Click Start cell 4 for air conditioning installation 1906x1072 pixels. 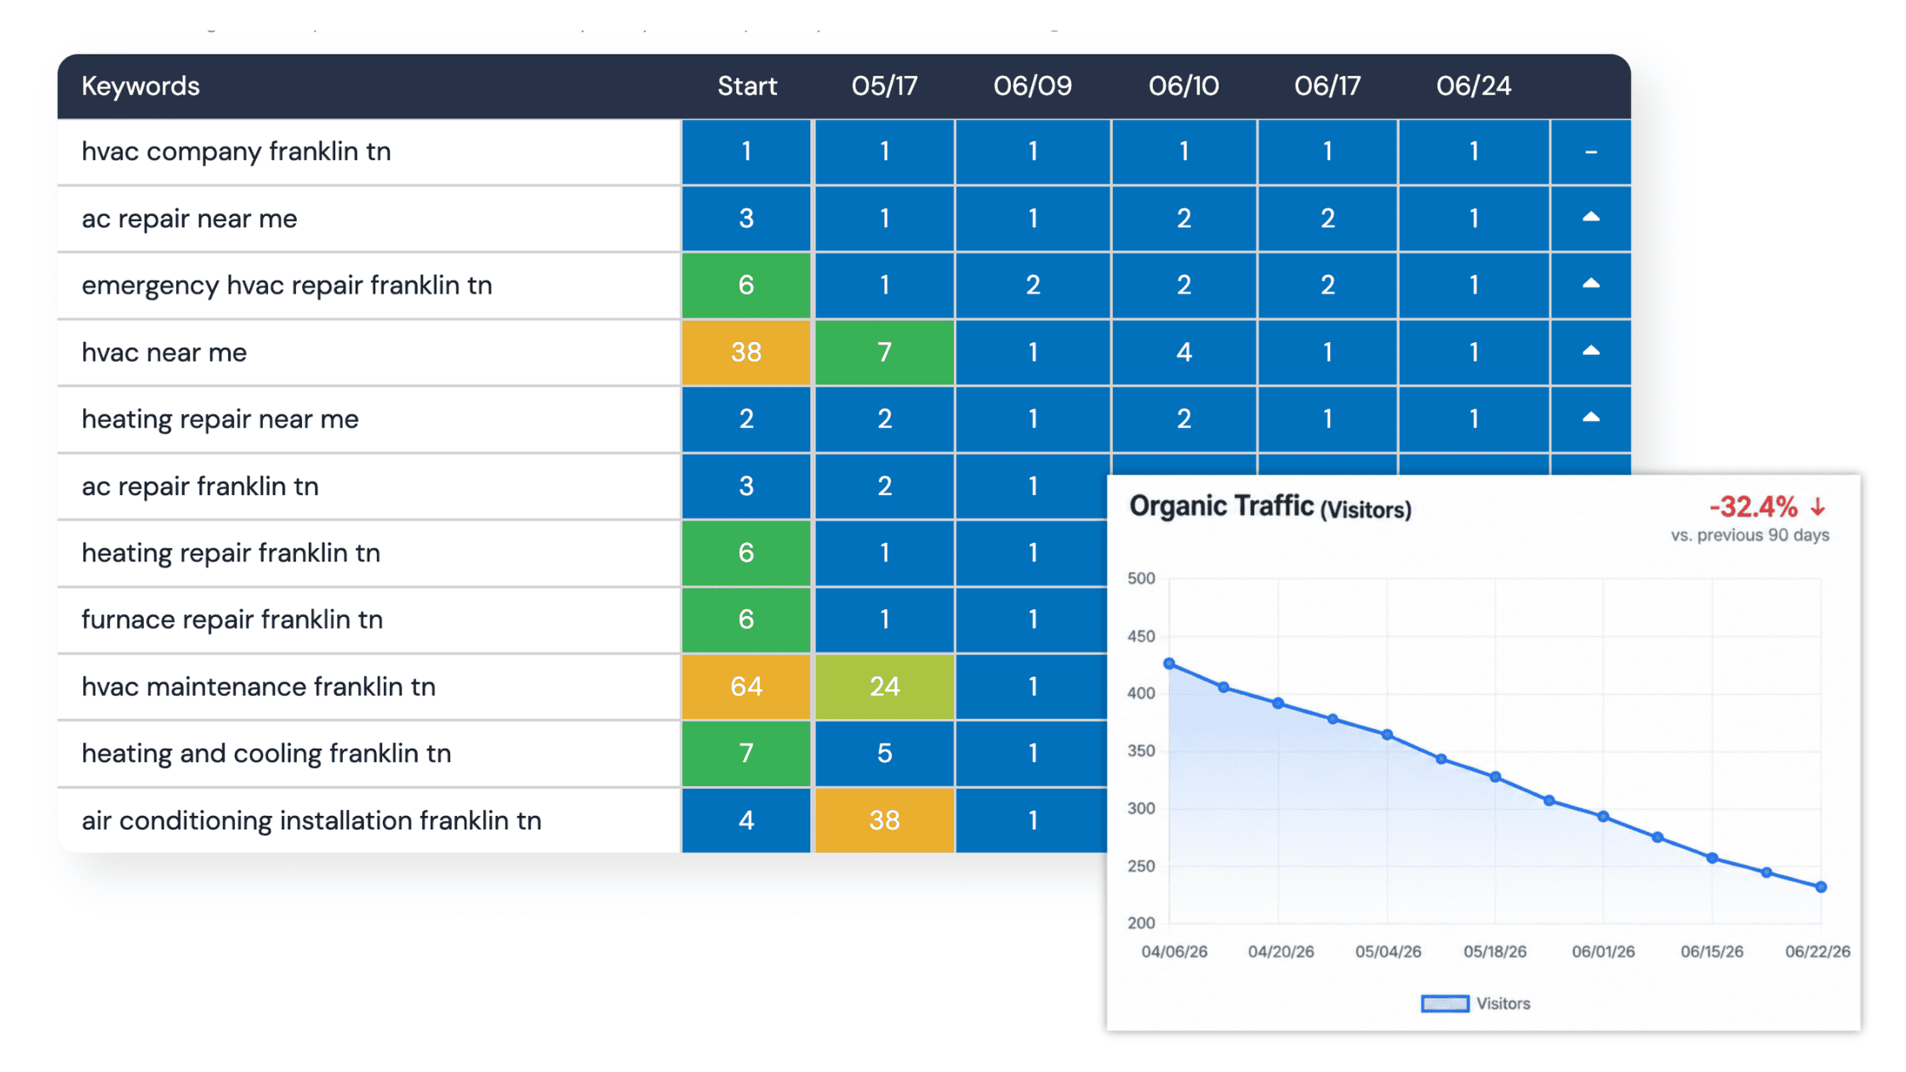746,820
